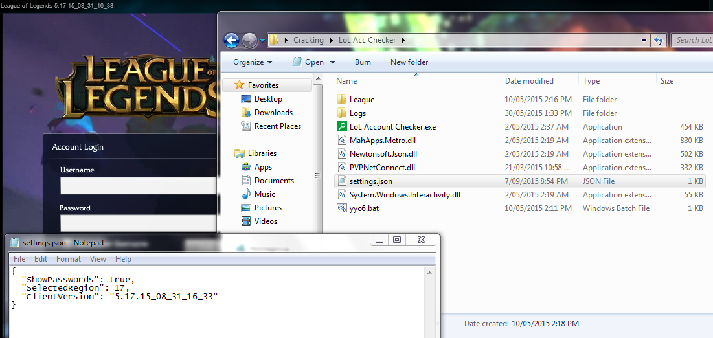713x338 pixels.
Task: Open the Organize dropdown menu
Action: pyautogui.click(x=253, y=62)
